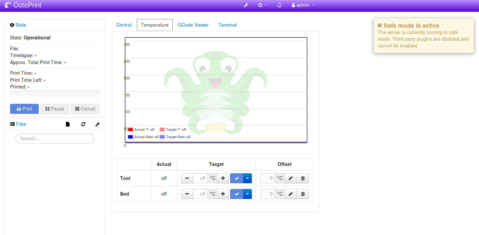
Task: Open the Terminal tab
Action: click(x=227, y=25)
